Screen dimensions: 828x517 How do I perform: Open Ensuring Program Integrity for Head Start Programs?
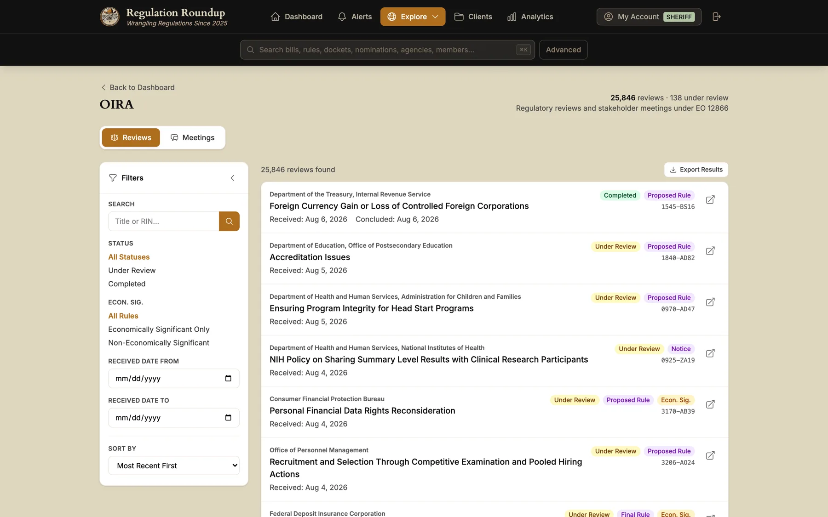tap(372, 308)
